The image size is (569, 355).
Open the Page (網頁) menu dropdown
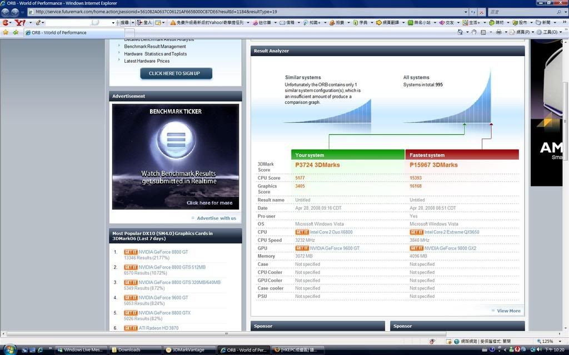522,32
